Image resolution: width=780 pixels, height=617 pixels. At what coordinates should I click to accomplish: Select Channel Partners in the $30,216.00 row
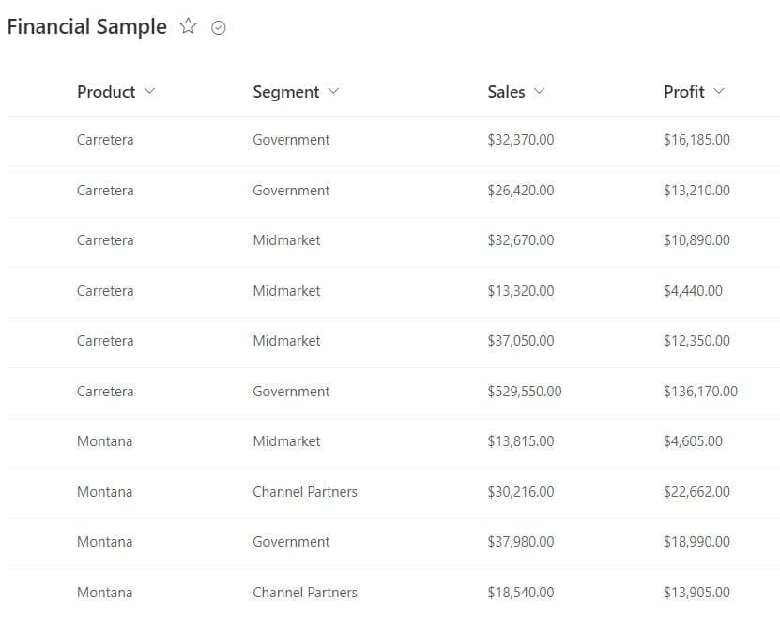(x=305, y=492)
